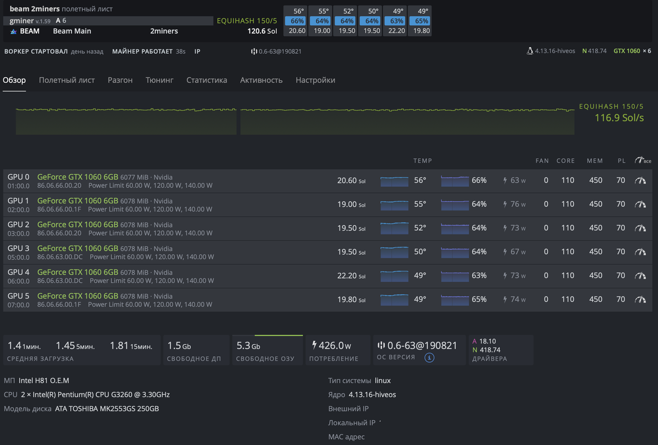Open overclock gauge for GPU 3 row
The height and width of the screenshot is (445, 658).
point(640,252)
